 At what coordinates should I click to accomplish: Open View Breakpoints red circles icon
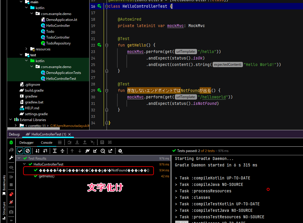tap(11, 194)
